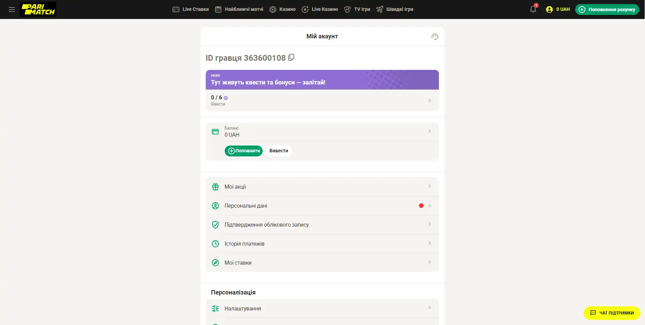
Task: Click the support headset icon
Action: pos(435,37)
